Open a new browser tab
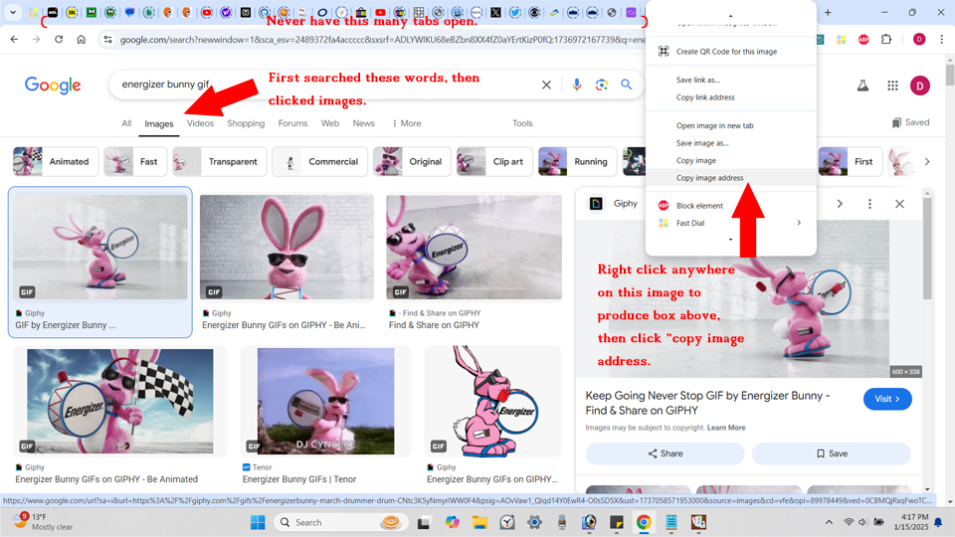955x537 pixels. [x=828, y=12]
